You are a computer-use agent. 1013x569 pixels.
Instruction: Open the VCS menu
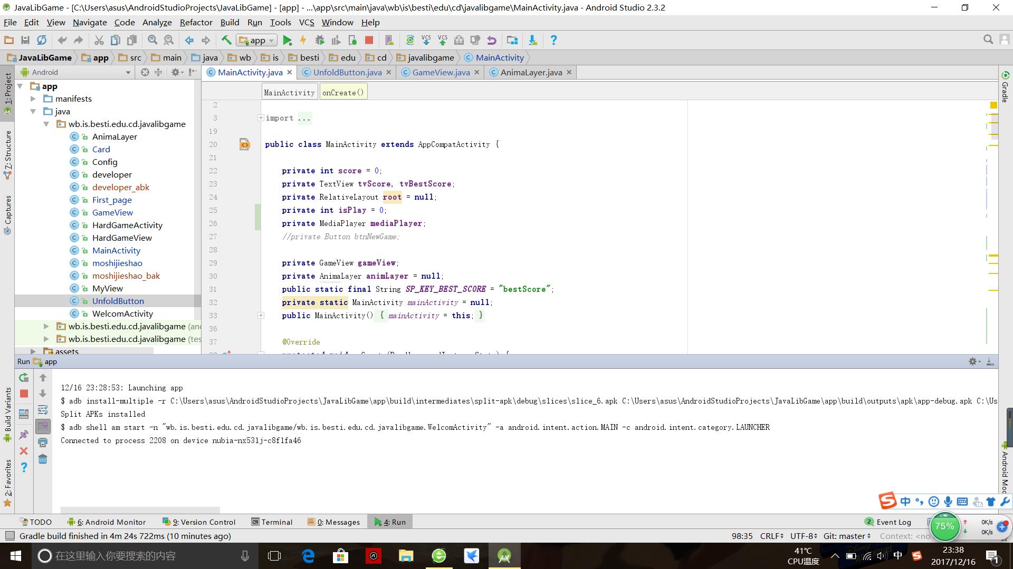(x=307, y=22)
